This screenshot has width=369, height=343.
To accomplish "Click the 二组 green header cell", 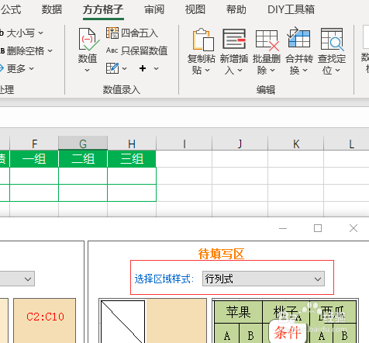I will tap(83, 158).
